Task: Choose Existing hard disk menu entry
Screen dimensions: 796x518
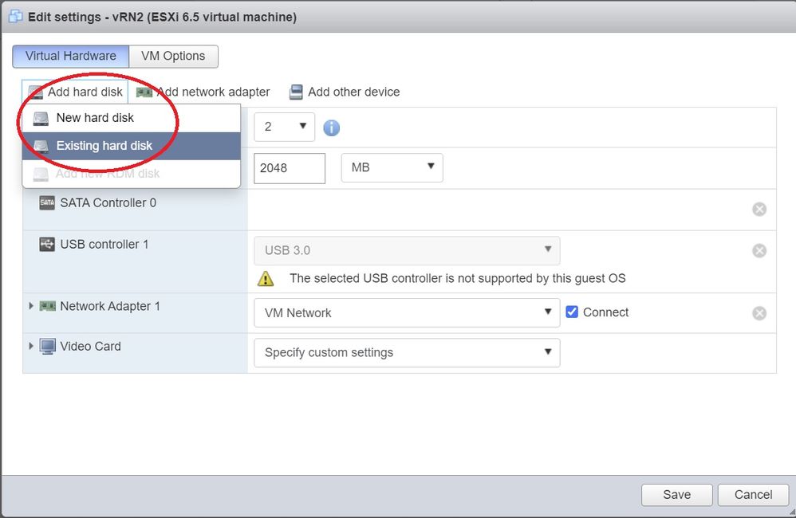Action: pyautogui.click(x=131, y=146)
